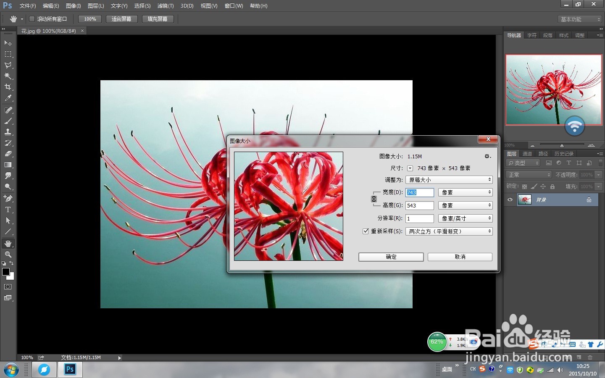
Task: Toggle lock transparent pixels
Action: [x=524, y=186]
